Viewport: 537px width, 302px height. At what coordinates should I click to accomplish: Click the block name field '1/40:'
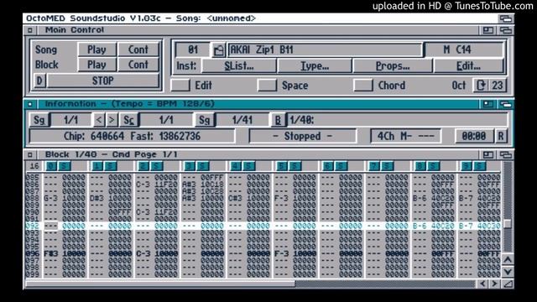[397, 120]
